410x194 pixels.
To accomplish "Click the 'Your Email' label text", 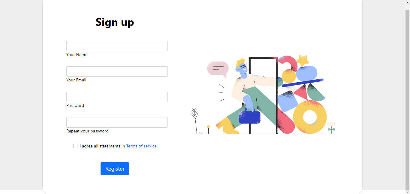I will pyautogui.click(x=76, y=80).
